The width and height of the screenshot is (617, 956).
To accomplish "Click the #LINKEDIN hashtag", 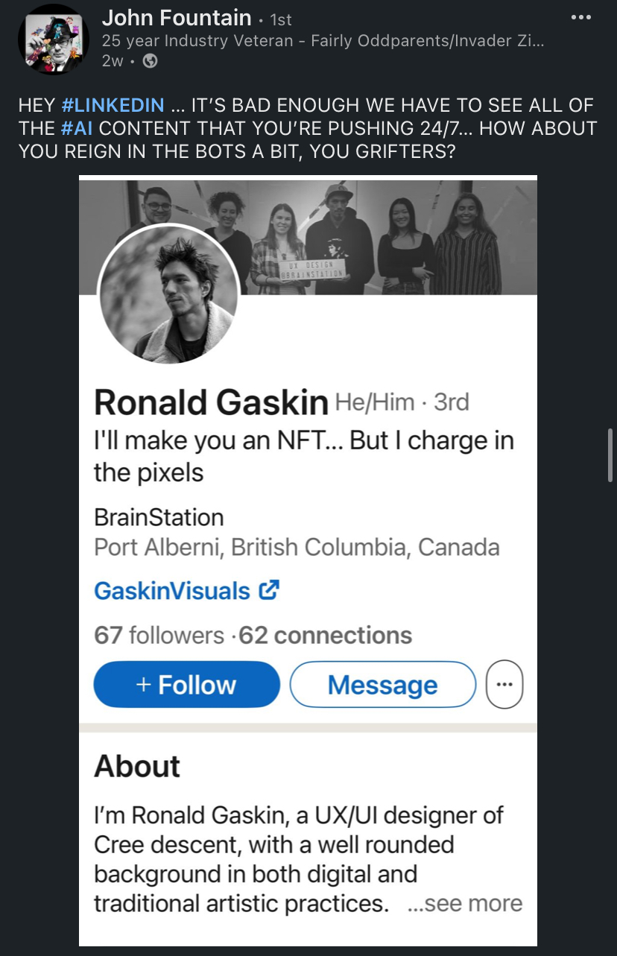I will (x=112, y=105).
